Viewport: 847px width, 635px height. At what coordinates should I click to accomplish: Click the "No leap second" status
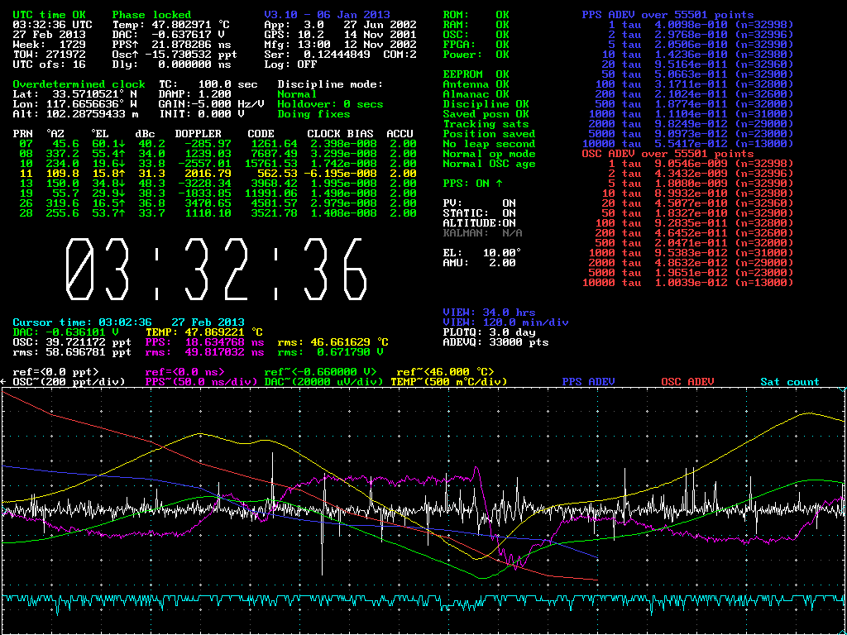click(x=490, y=144)
